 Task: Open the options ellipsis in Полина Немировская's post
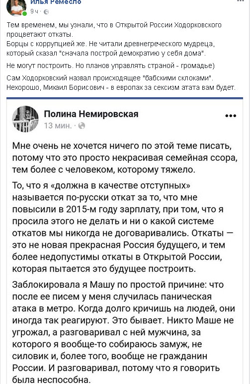tap(231, 116)
